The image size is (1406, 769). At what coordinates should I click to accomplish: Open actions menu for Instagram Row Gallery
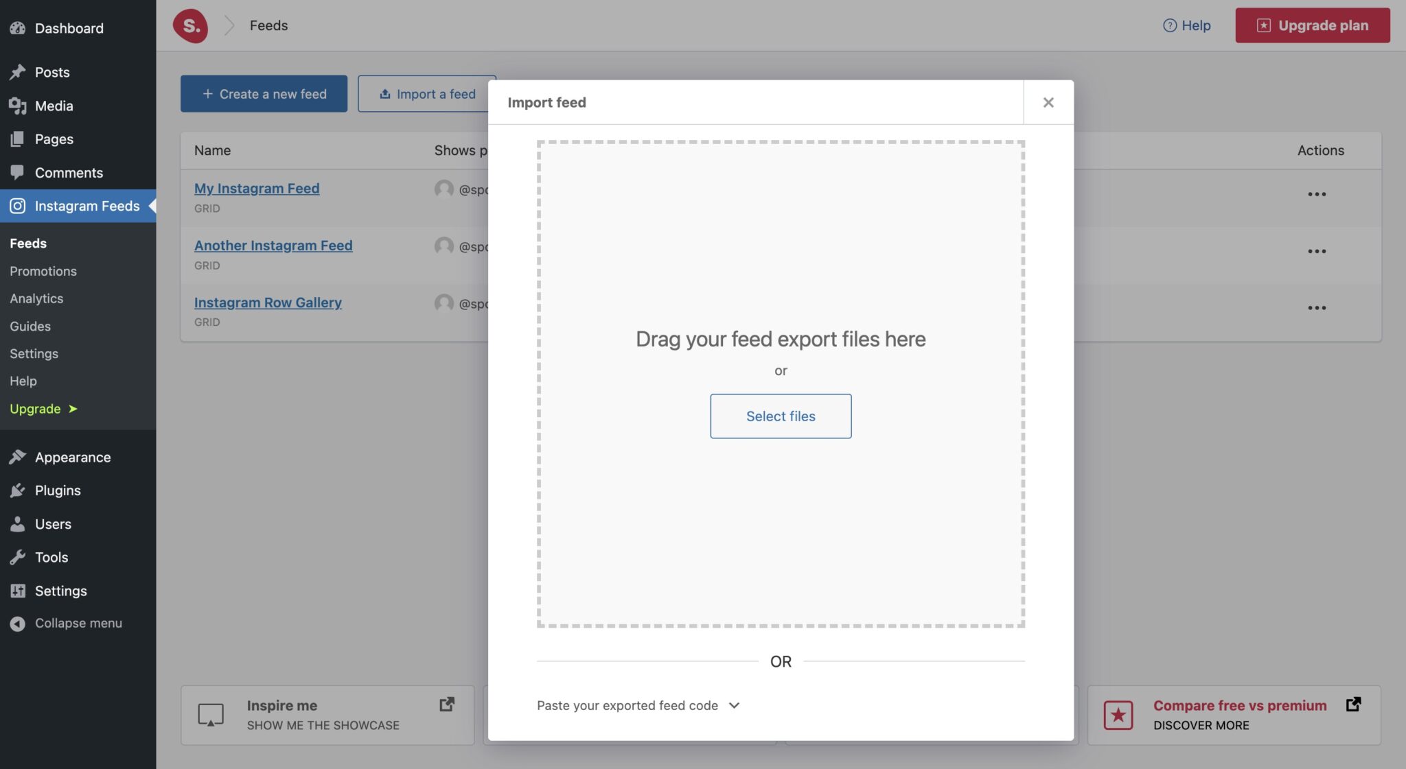(x=1317, y=308)
